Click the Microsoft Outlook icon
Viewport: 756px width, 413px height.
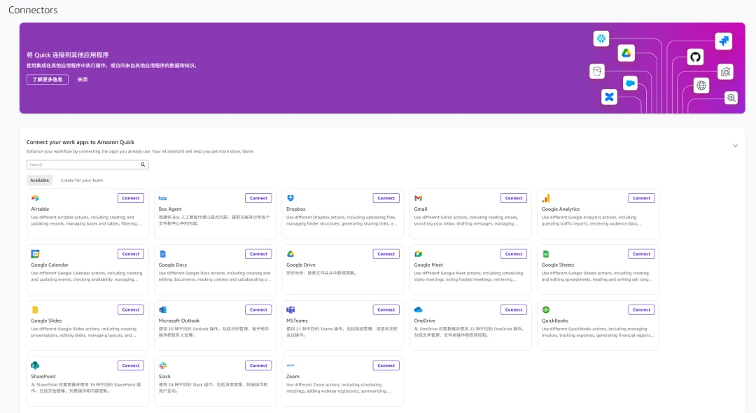(162, 309)
